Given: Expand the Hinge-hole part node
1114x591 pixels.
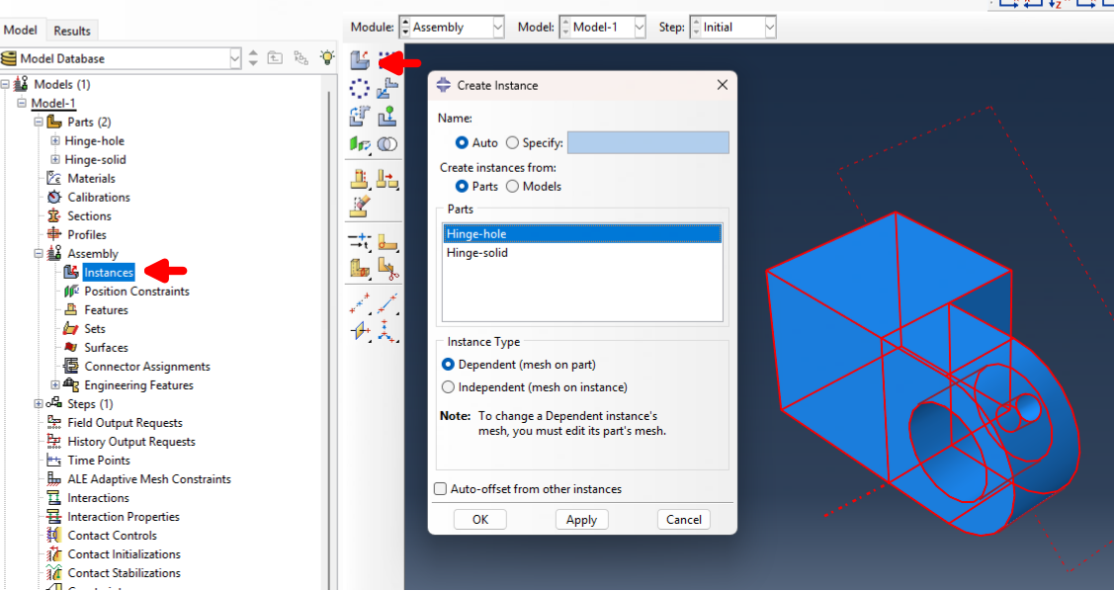Looking at the screenshot, I should pos(55,141).
